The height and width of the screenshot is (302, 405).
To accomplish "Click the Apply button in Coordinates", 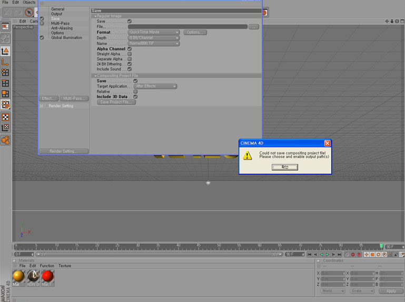I will pyautogui.click(x=391, y=291).
